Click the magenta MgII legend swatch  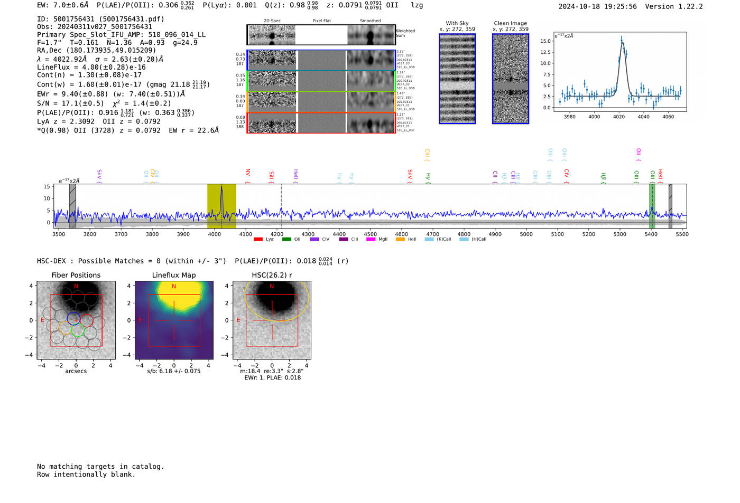click(371, 240)
